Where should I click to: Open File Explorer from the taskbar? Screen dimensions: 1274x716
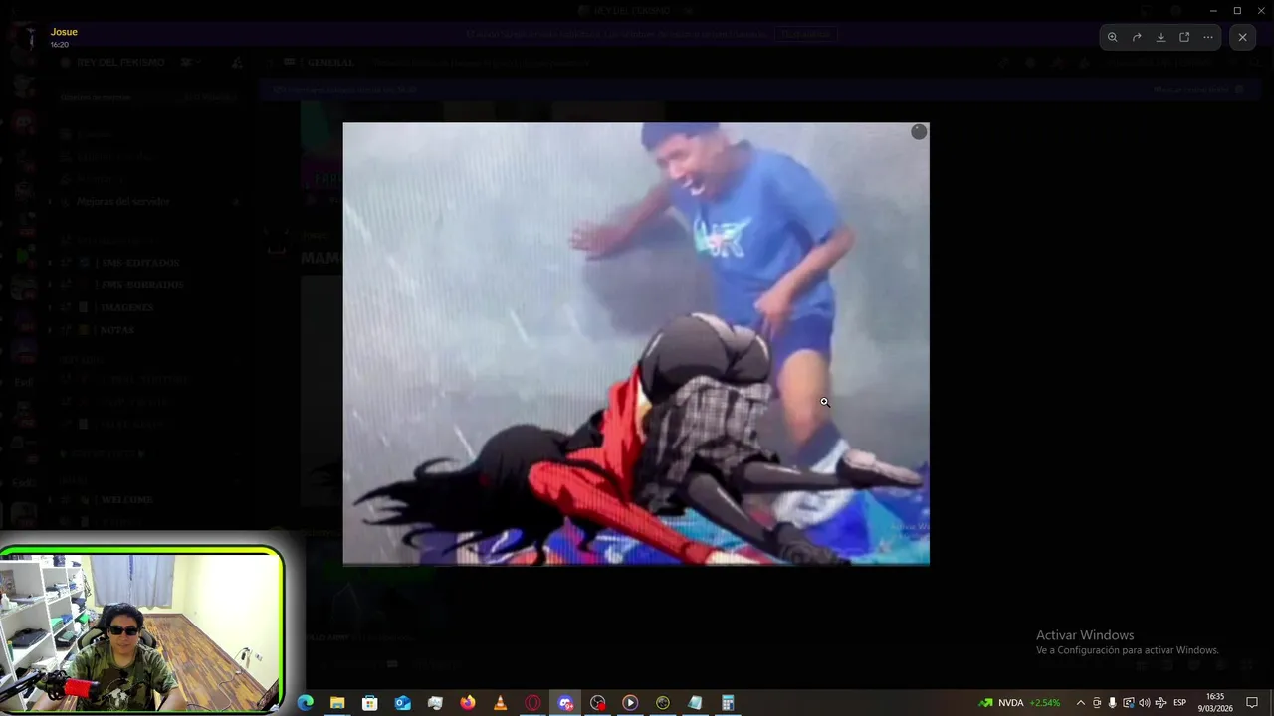click(337, 703)
